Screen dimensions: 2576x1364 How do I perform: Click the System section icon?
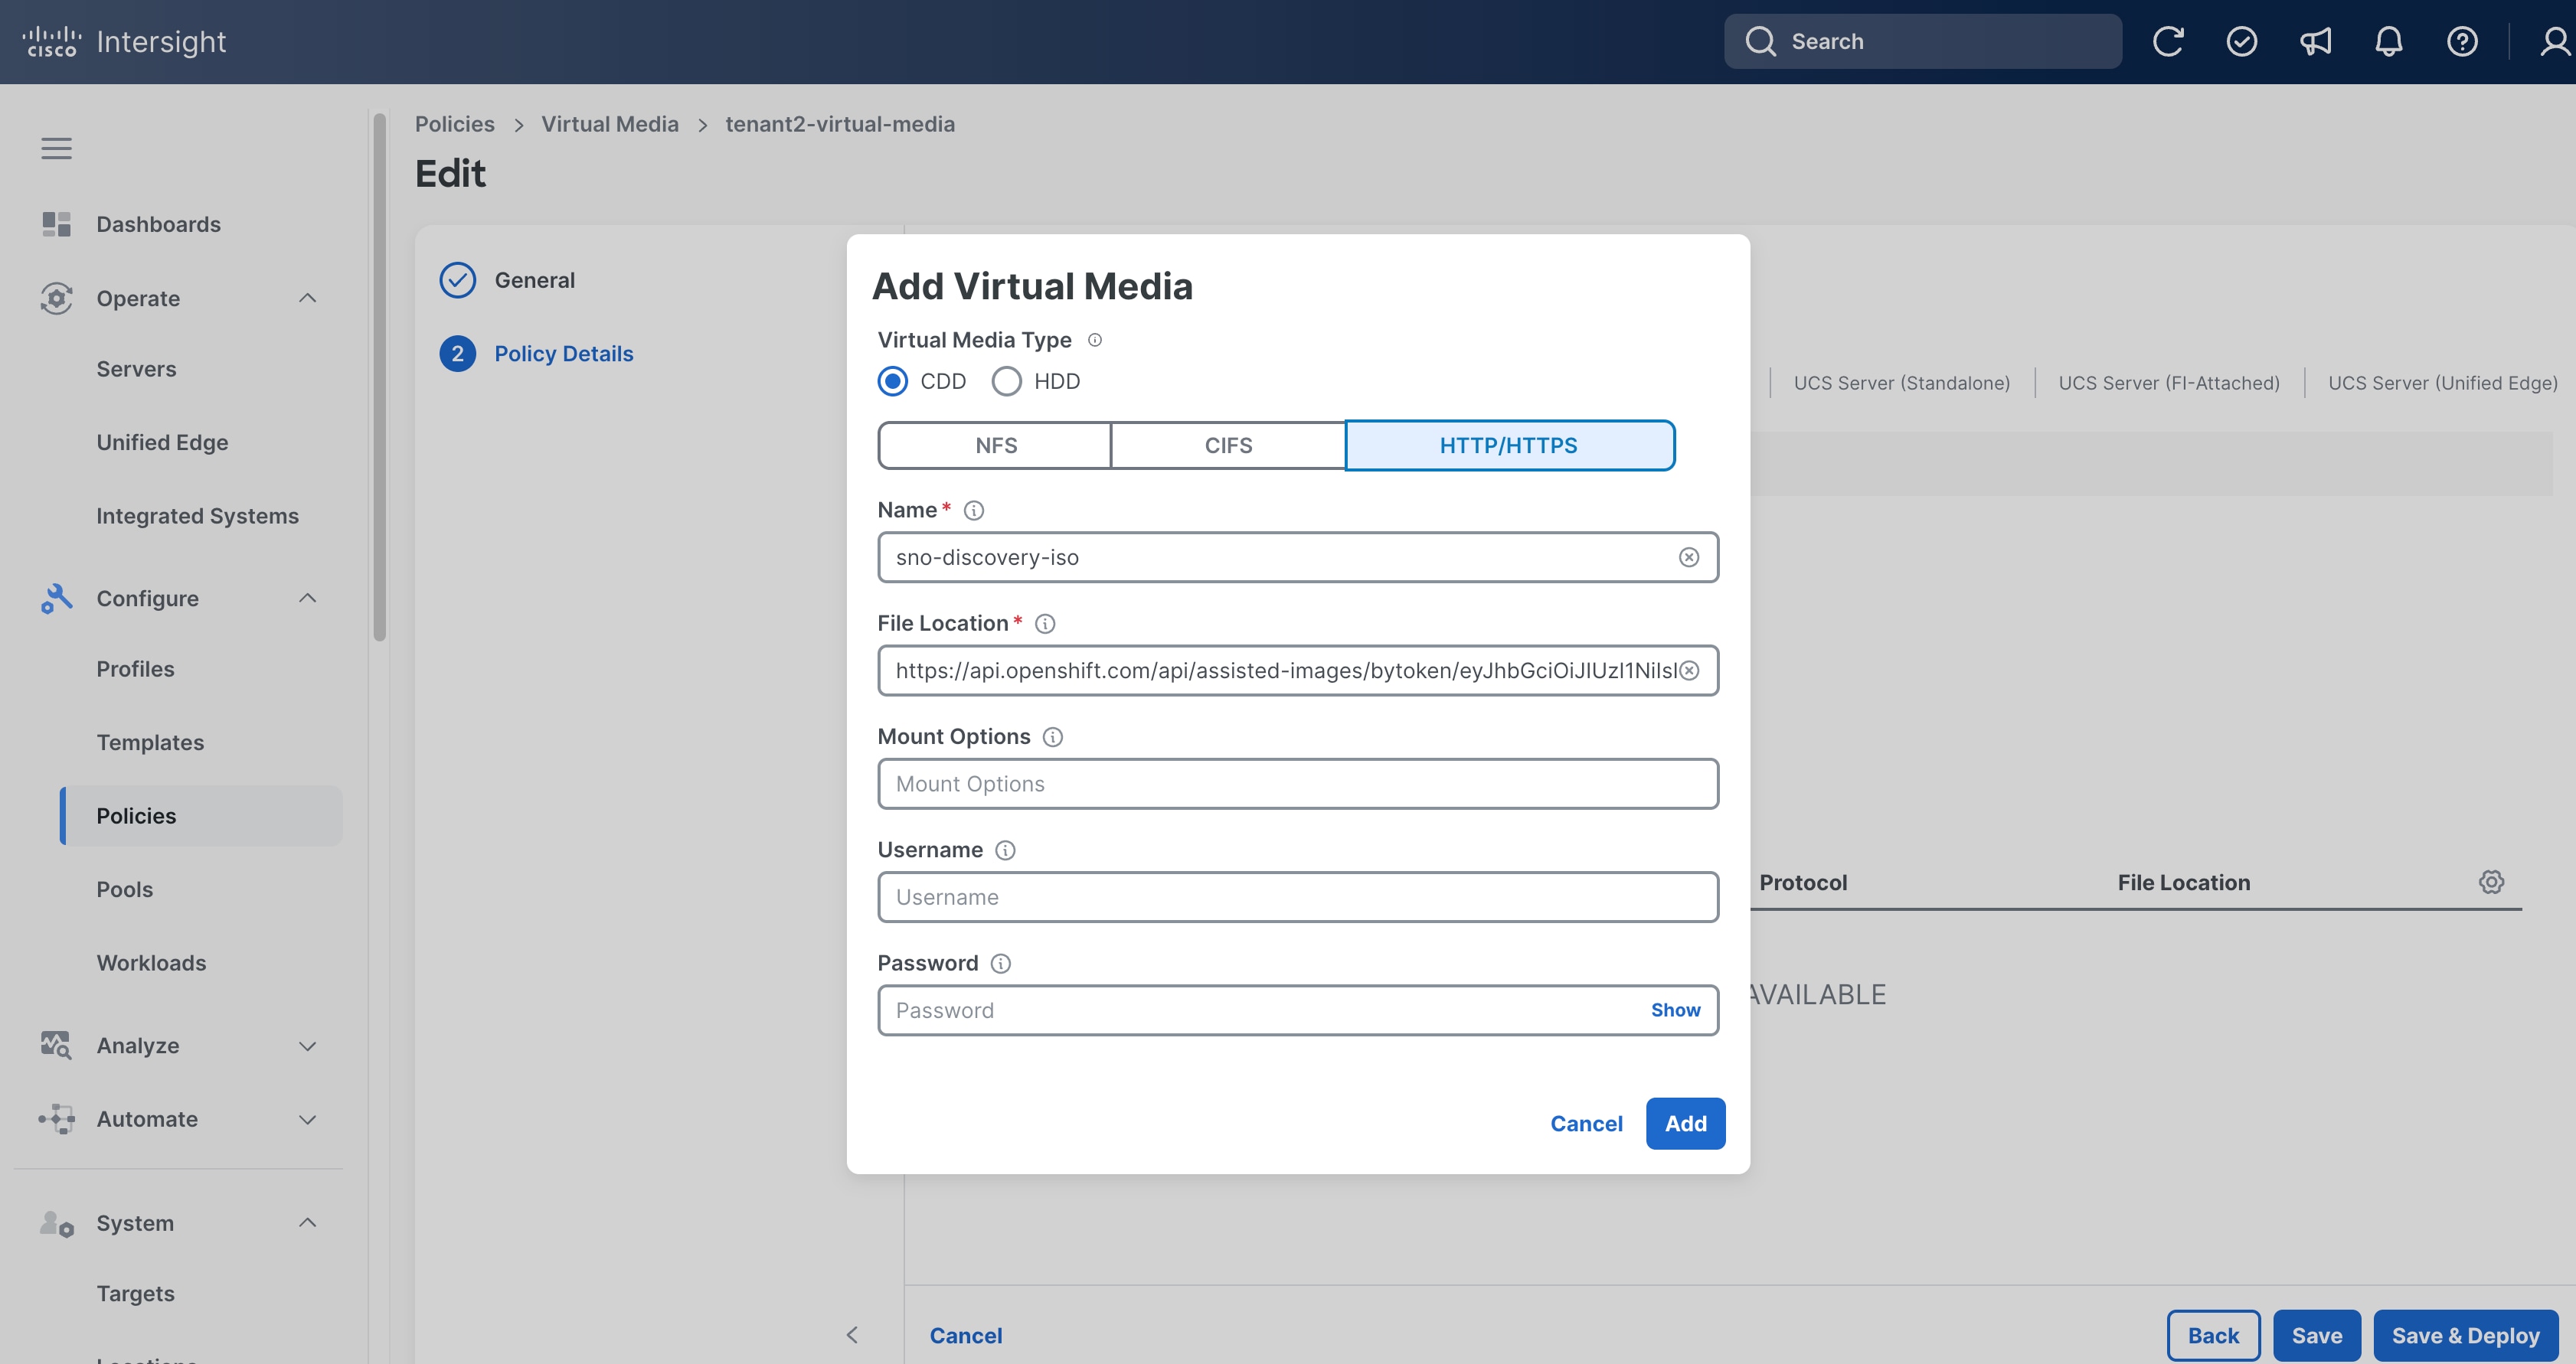(56, 1223)
